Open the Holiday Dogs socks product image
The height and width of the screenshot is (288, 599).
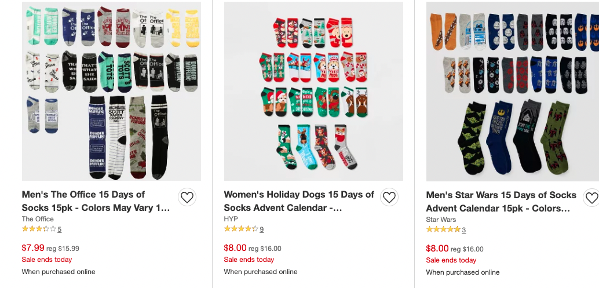click(313, 91)
